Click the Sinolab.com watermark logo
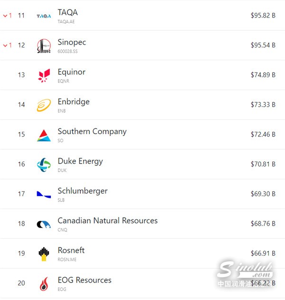Viewport: 285px width, 300px height. tap(246, 274)
